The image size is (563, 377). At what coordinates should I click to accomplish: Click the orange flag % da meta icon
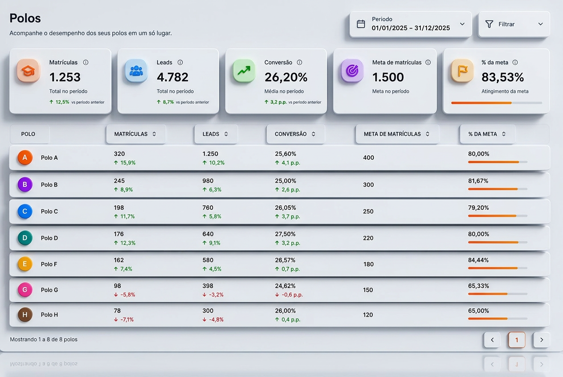click(x=462, y=71)
